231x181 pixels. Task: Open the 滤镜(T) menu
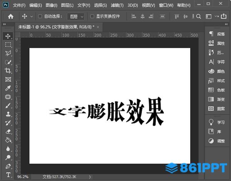117,5
